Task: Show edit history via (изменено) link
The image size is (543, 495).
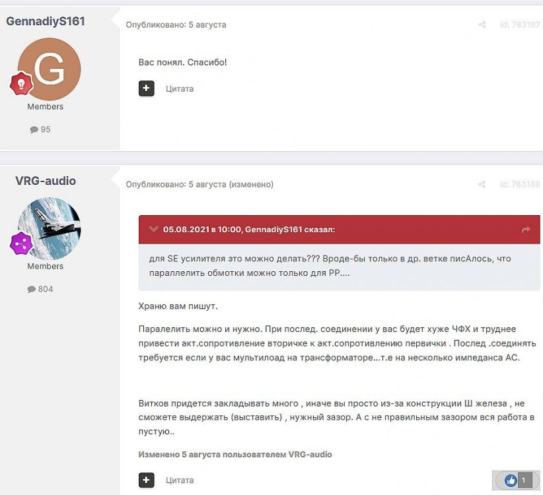Action: pyautogui.click(x=251, y=184)
